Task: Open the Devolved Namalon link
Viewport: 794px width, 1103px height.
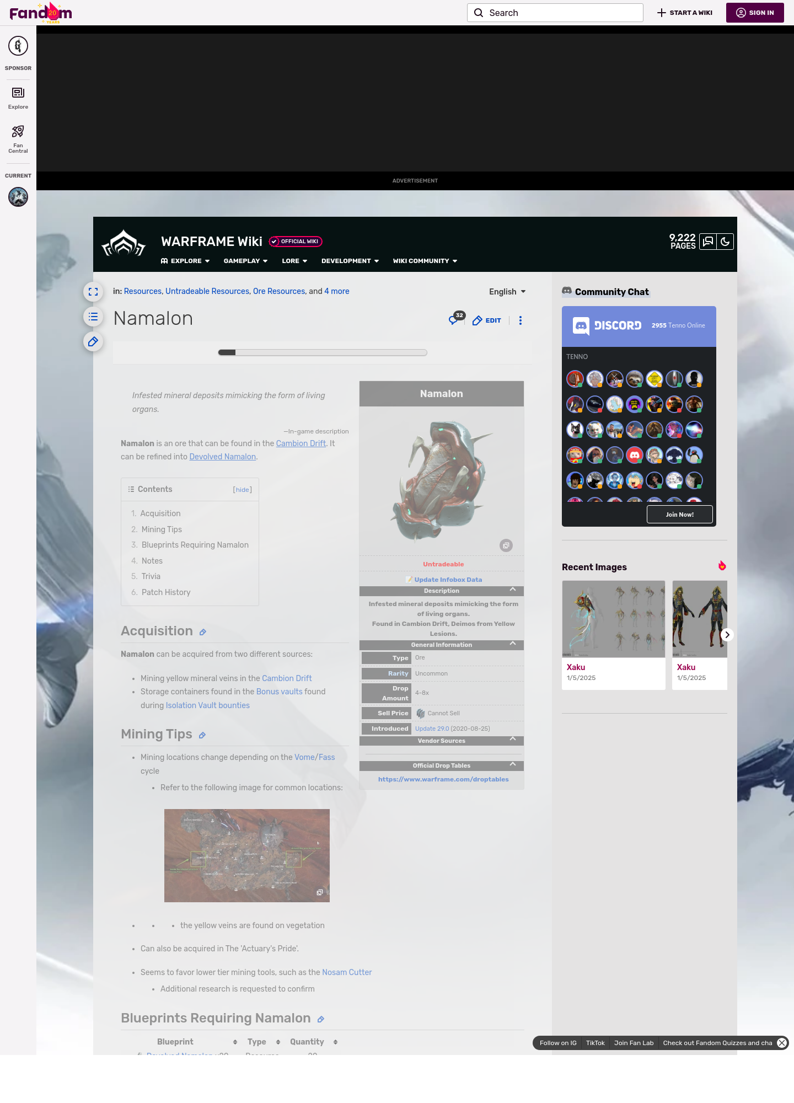Action: pos(222,457)
